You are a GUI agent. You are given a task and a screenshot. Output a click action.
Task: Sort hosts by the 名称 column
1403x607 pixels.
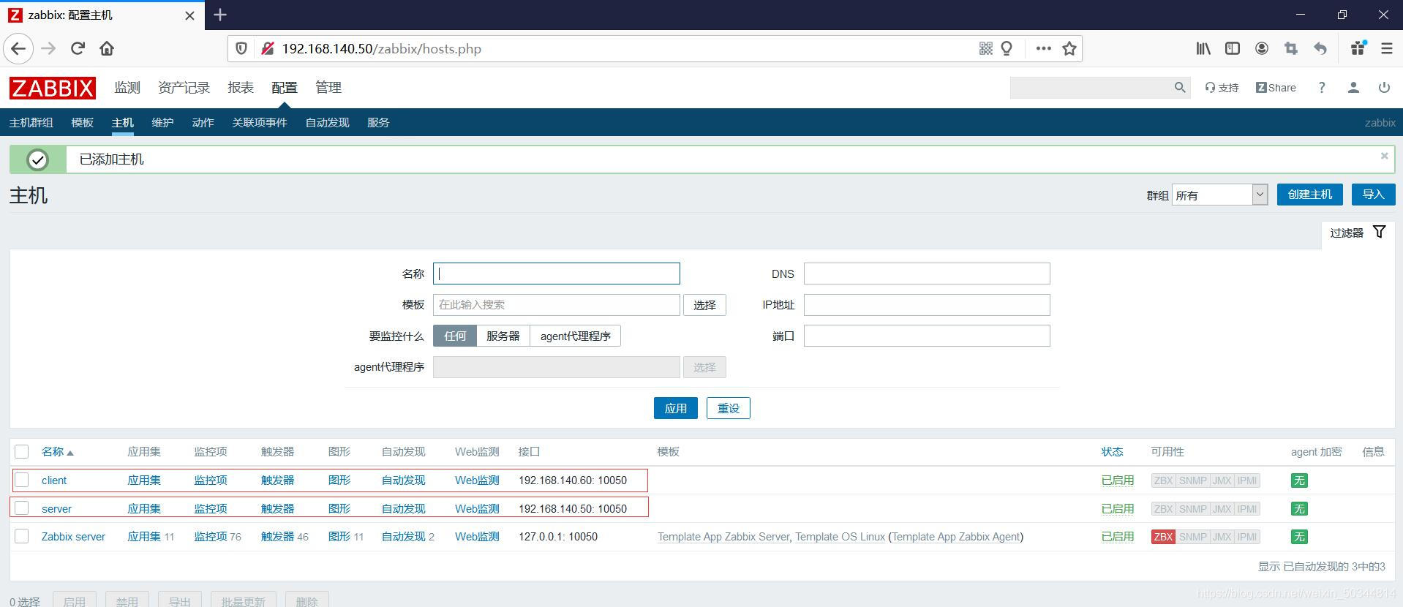[x=57, y=452]
